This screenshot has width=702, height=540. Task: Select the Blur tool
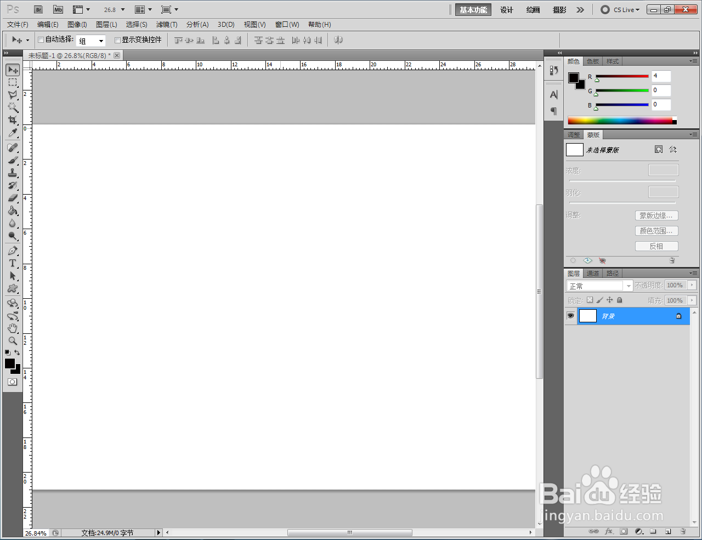[x=13, y=223]
